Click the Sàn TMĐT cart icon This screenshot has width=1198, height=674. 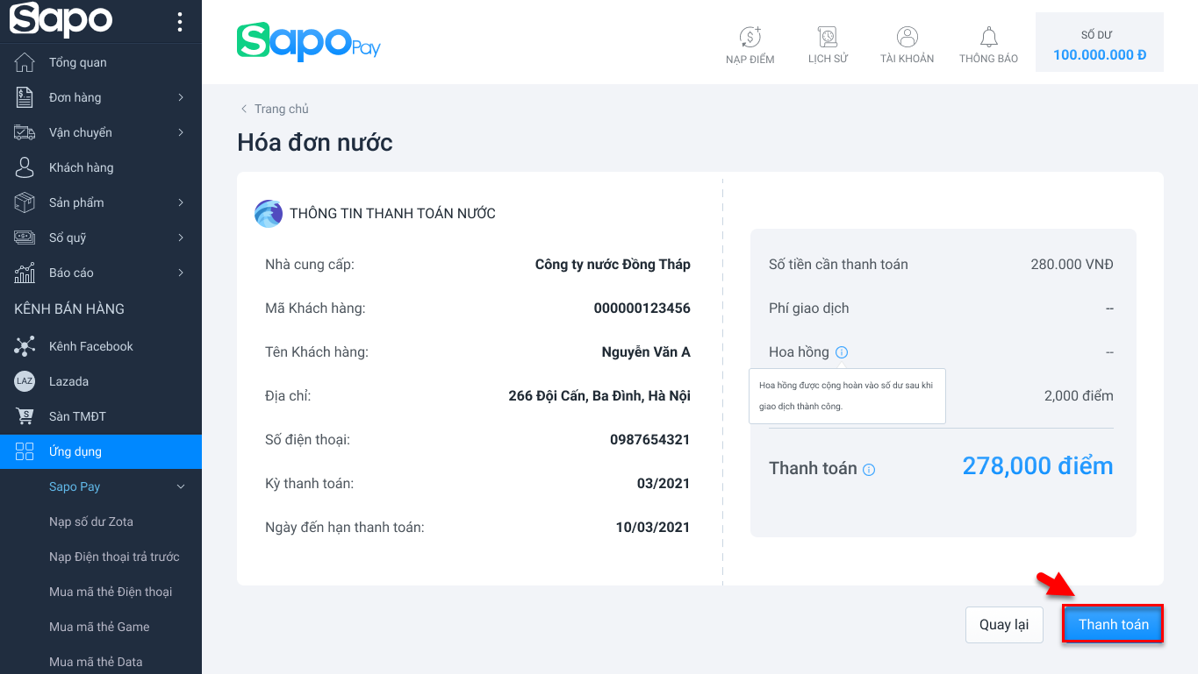(25, 416)
